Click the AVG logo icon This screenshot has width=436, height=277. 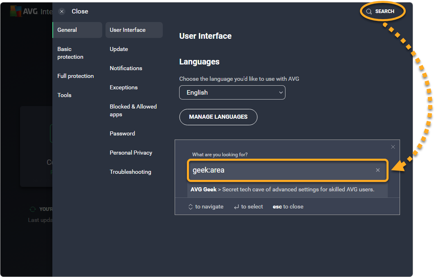16,11
